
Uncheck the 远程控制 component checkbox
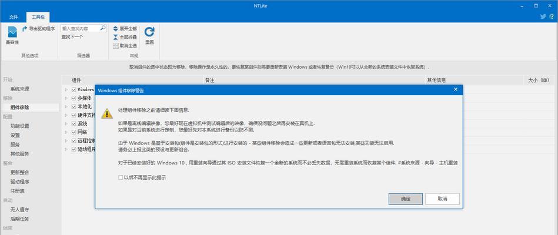(74, 141)
